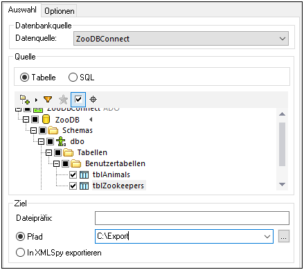Screen dimensions: 304x270
Task: Collapse the Tabellen folder node
Action: [48, 152]
